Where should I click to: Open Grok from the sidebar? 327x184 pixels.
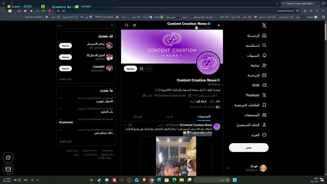point(259,85)
